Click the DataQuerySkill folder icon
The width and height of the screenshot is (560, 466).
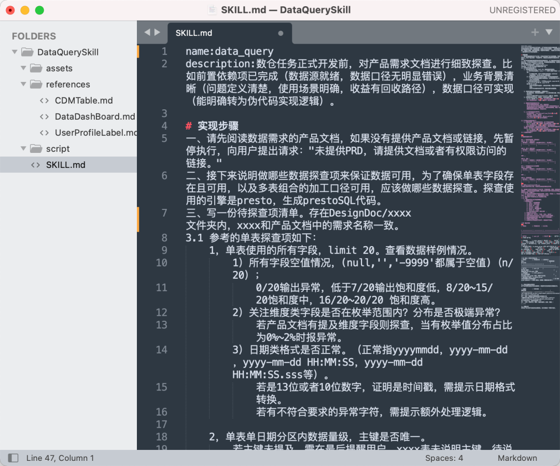26,52
